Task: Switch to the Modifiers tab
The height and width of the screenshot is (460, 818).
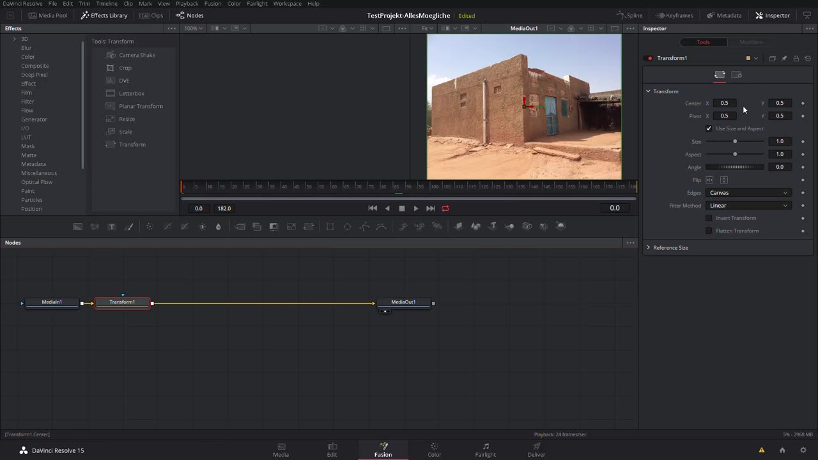Action: pos(751,42)
